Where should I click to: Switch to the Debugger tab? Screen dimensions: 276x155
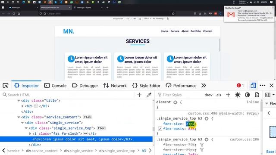click(85, 86)
